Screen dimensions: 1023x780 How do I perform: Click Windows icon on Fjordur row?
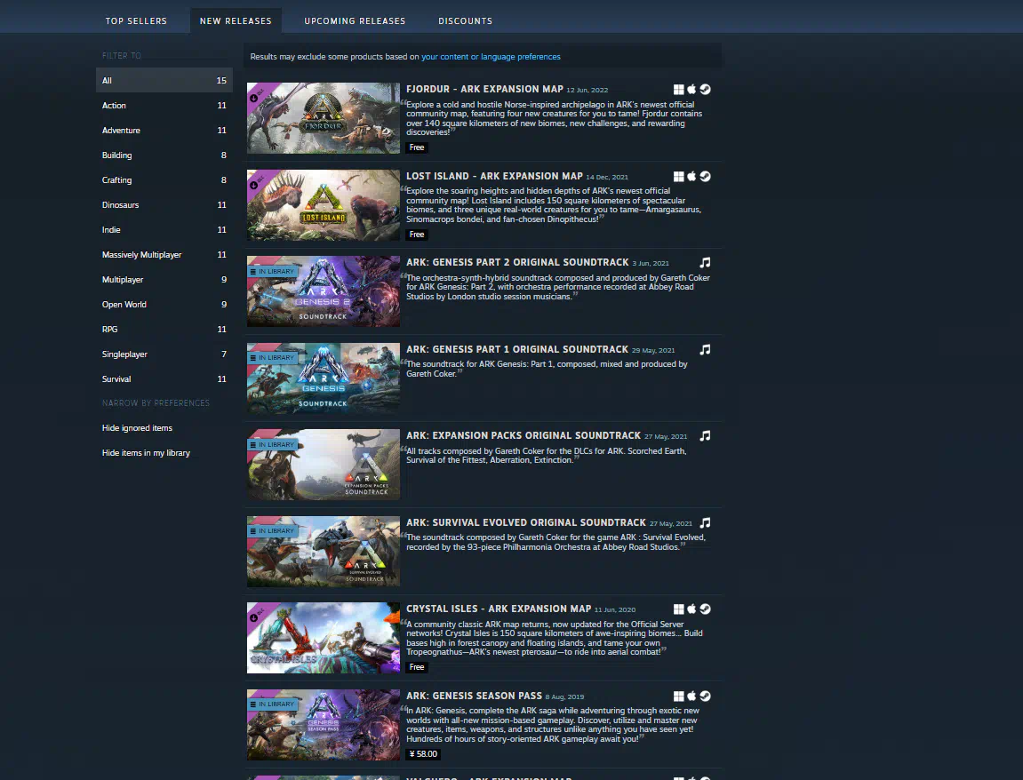click(678, 90)
